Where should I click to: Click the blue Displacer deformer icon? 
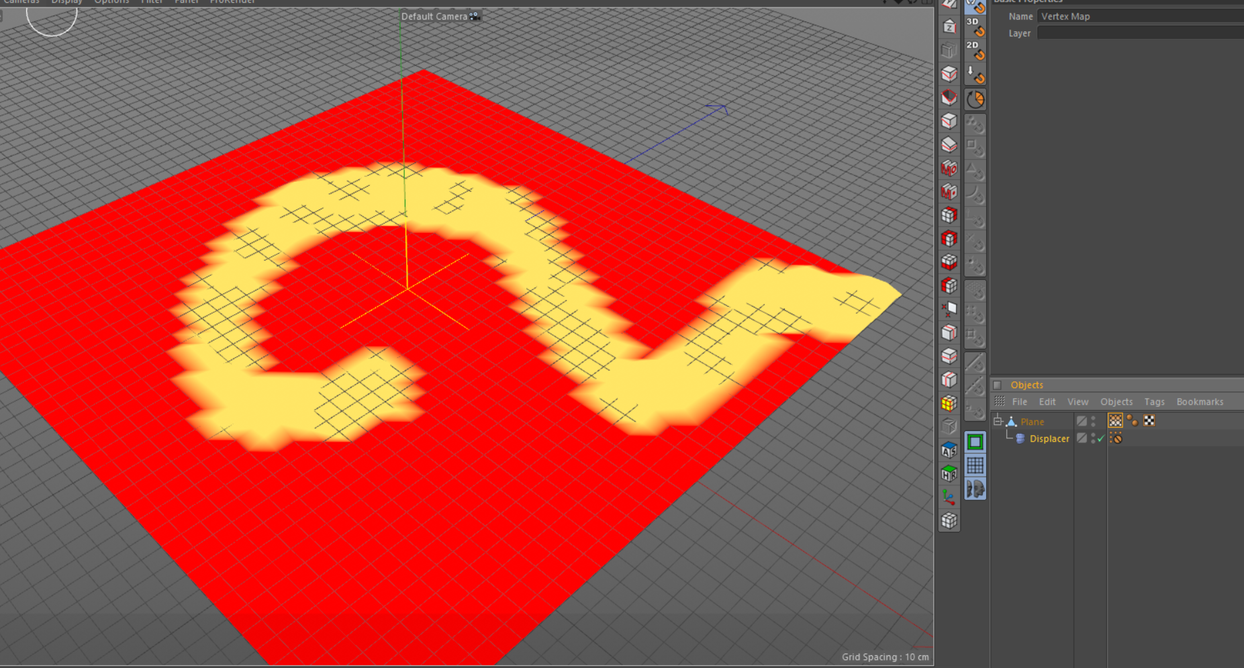[1020, 438]
